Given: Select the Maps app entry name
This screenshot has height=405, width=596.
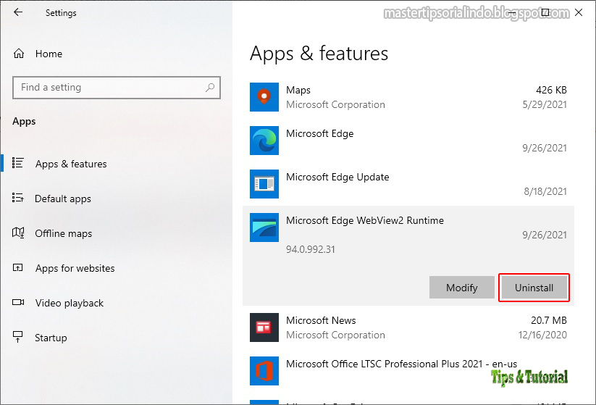Looking at the screenshot, I should 298,90.
